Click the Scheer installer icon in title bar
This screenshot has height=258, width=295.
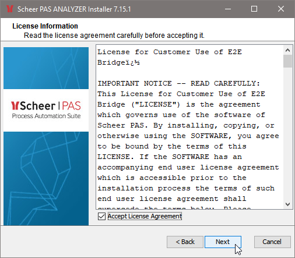pyautogui.click(x=9, y=9)
